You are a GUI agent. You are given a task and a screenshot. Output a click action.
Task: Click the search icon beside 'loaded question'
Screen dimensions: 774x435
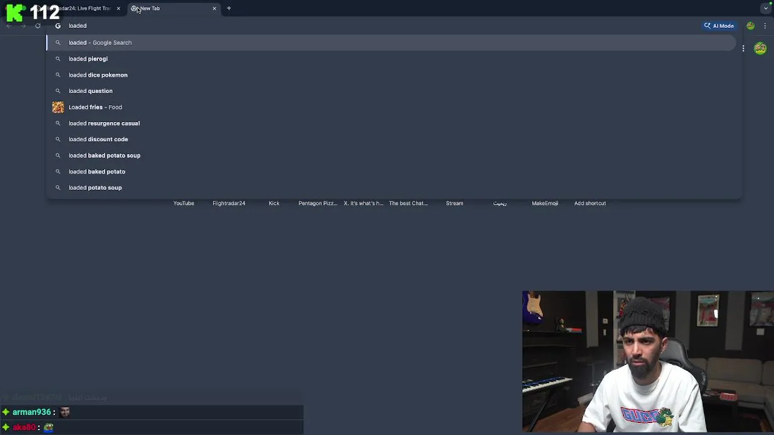pos(58,91)
